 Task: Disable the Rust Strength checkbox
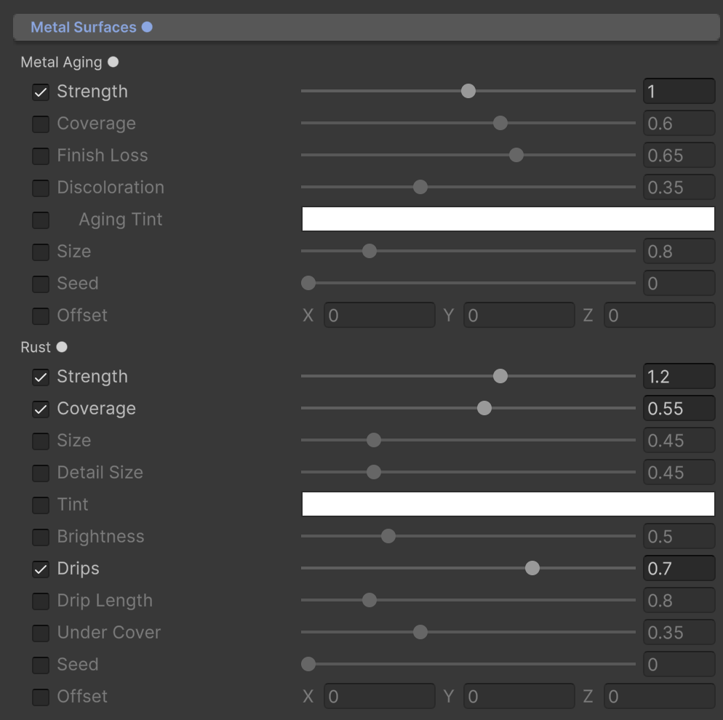tap(41, 377)
